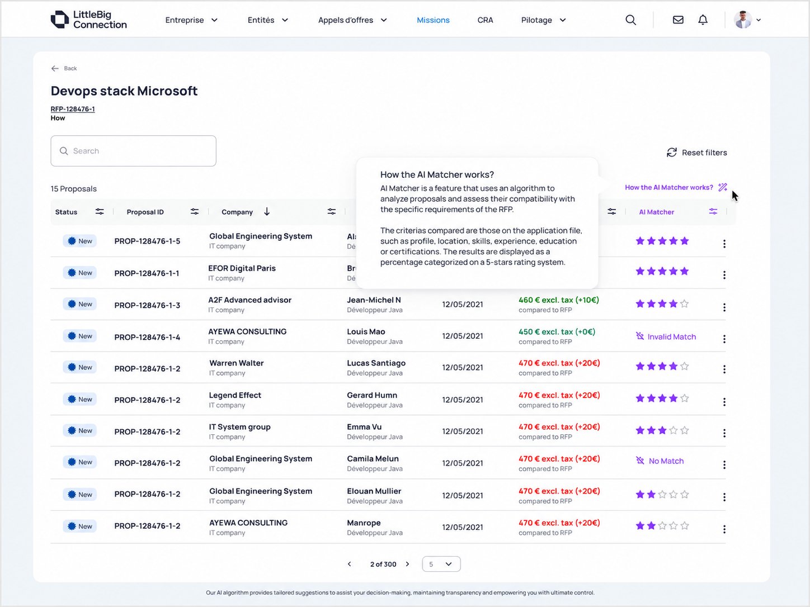Click the '2 of 300' page indicator
This screenshot has height=607, width=810.
pyautogui.click(x=383, y=565)
